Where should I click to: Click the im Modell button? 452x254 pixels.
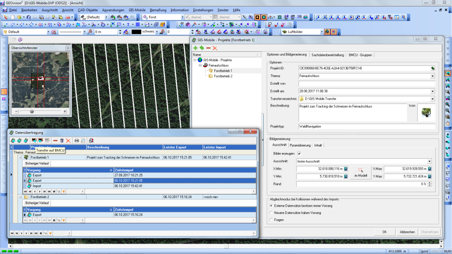(x=360, y=172)
